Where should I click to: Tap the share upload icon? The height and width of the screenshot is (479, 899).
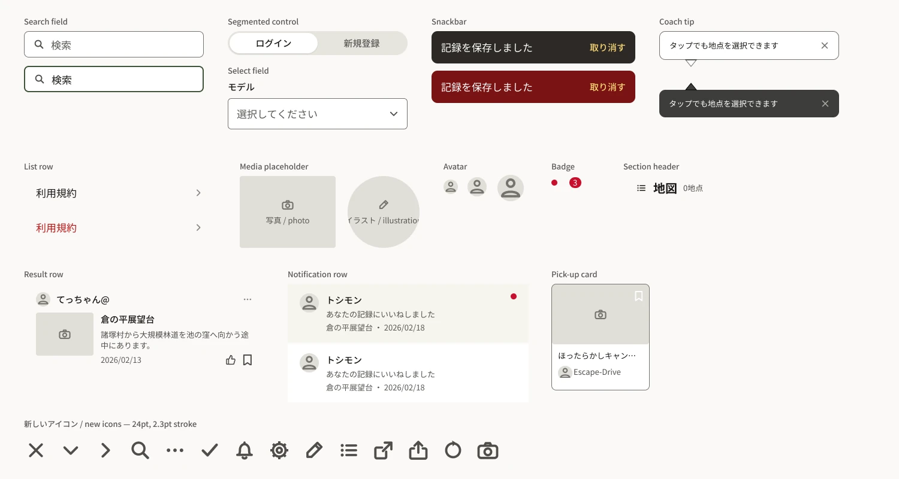click(x=418, y=450)
